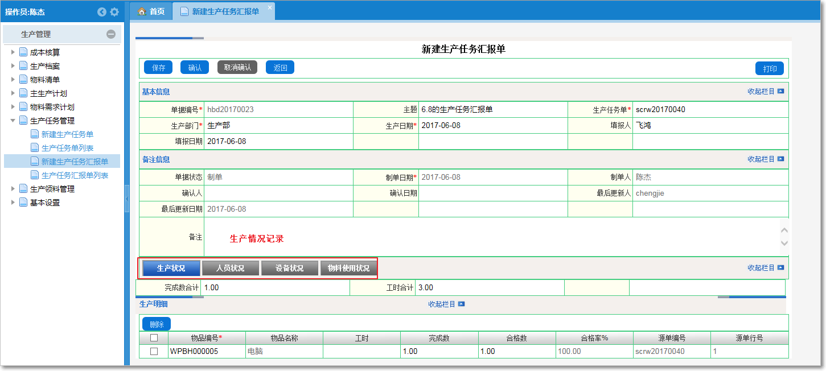Switch to the 人员状况 tab

(x=230, y=267)
